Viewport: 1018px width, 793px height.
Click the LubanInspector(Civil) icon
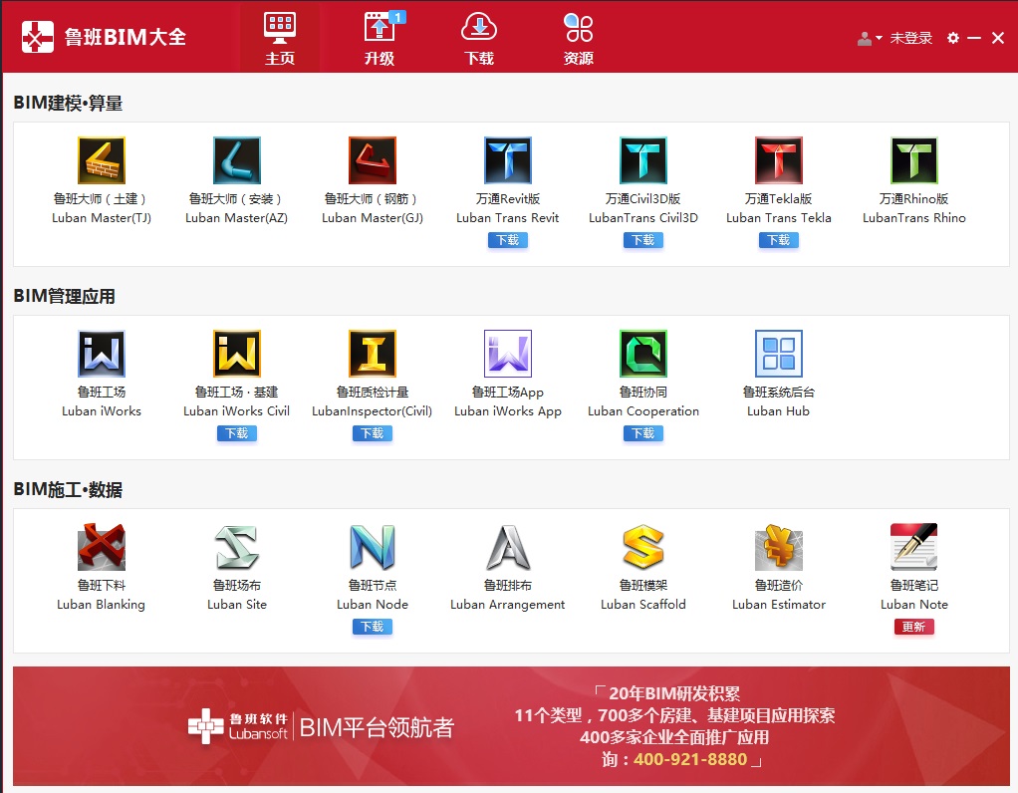(x=372, y=354)
